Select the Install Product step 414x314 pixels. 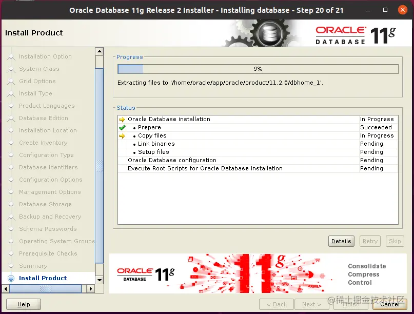pos(43,278)
